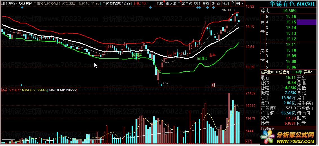Click the 加自选 button

[x=187, y=3]
